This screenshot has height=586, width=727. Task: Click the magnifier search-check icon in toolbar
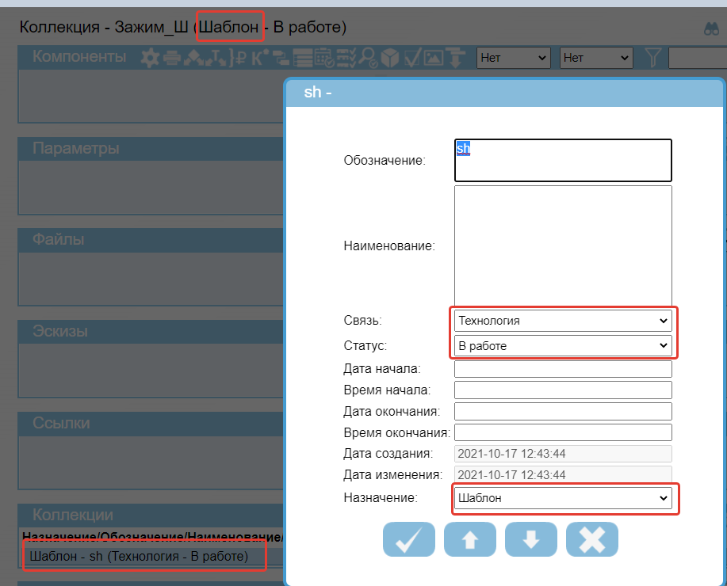point(368,58)
